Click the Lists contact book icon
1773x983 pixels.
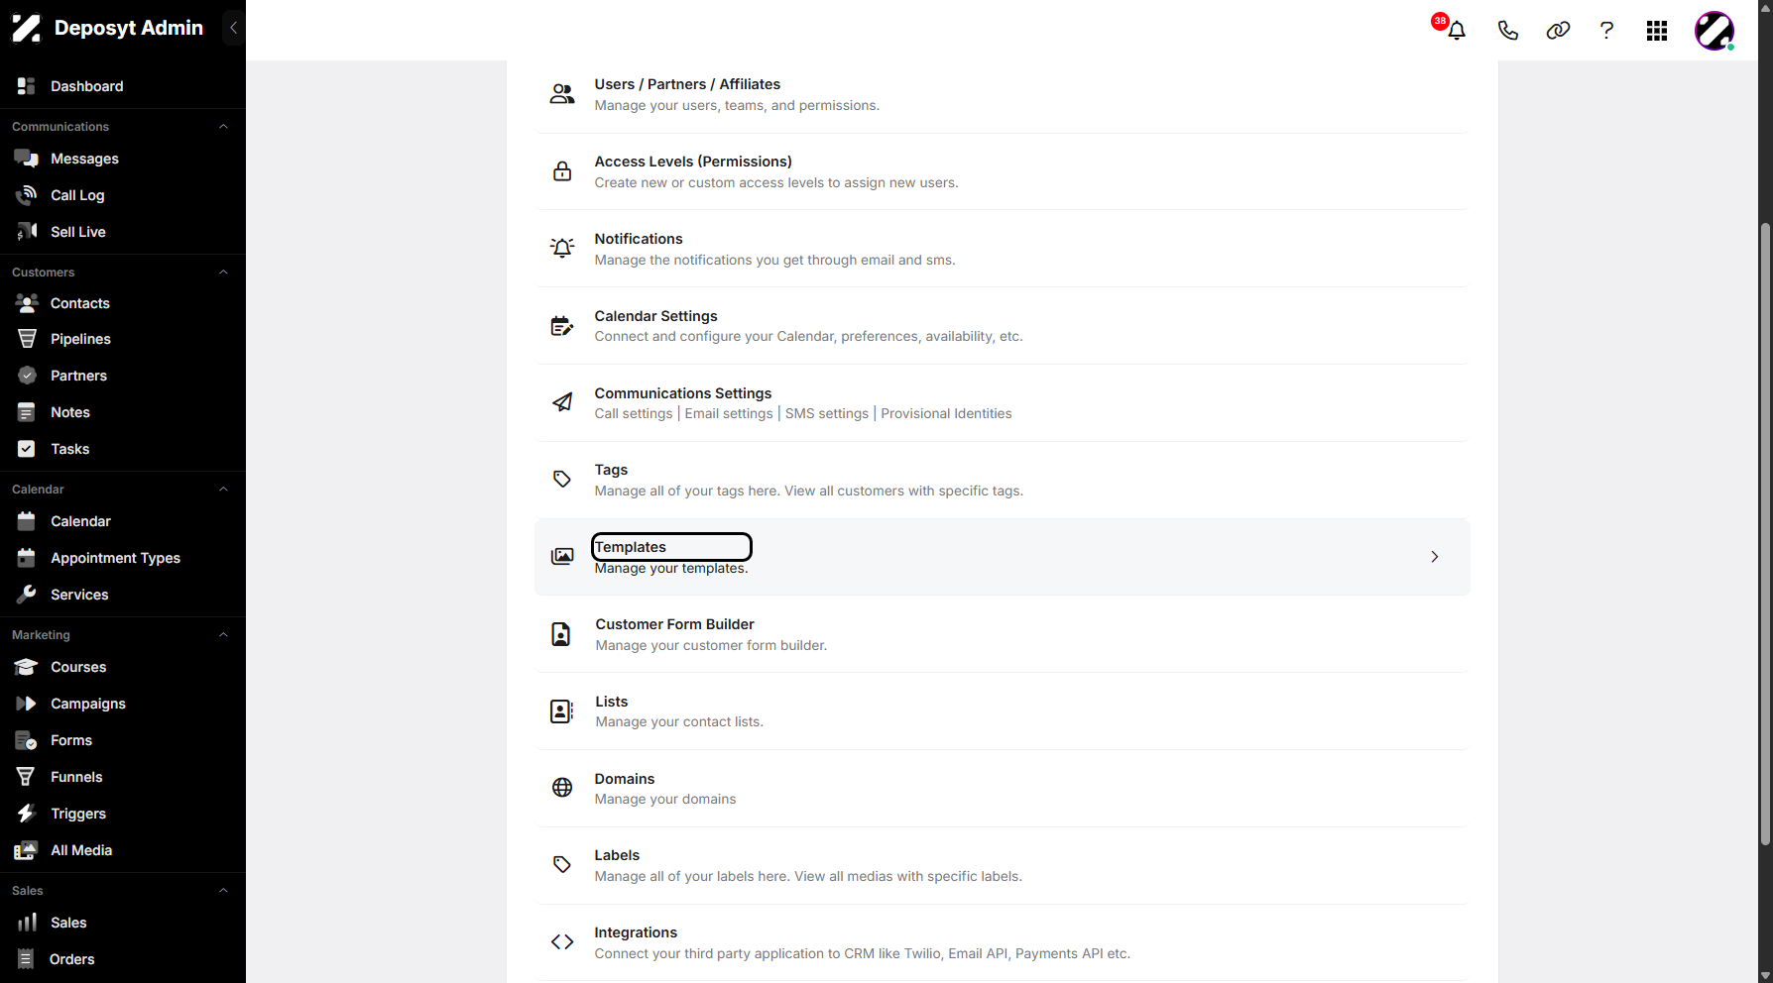tap(561, 711)
